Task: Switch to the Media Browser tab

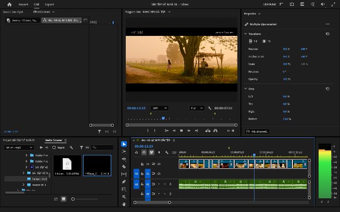Action: tap(53, 140)
